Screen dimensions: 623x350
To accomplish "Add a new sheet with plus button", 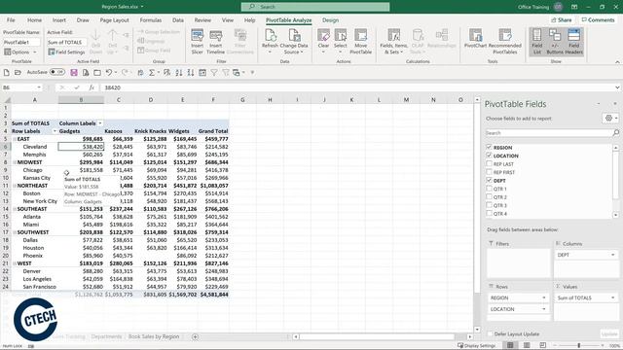I will point(195,337).
